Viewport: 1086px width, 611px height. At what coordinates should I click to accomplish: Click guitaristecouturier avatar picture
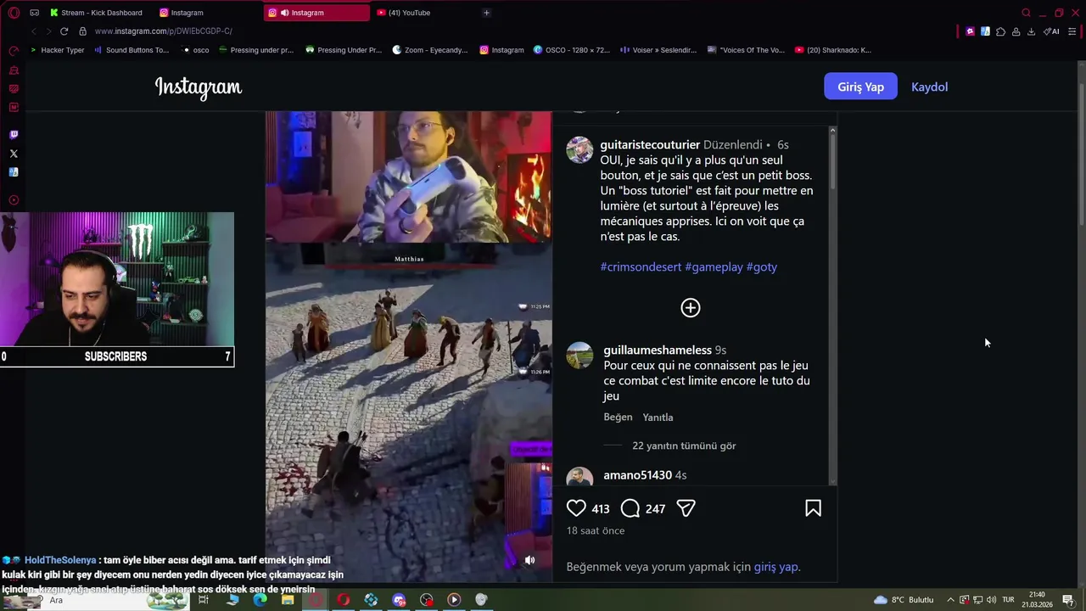[579, 149]
